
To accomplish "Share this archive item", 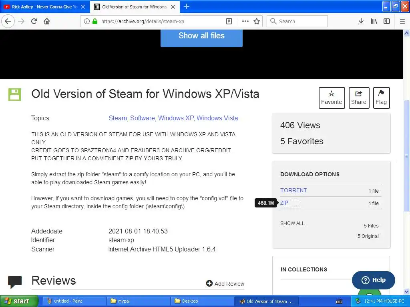I will (359, 98).
